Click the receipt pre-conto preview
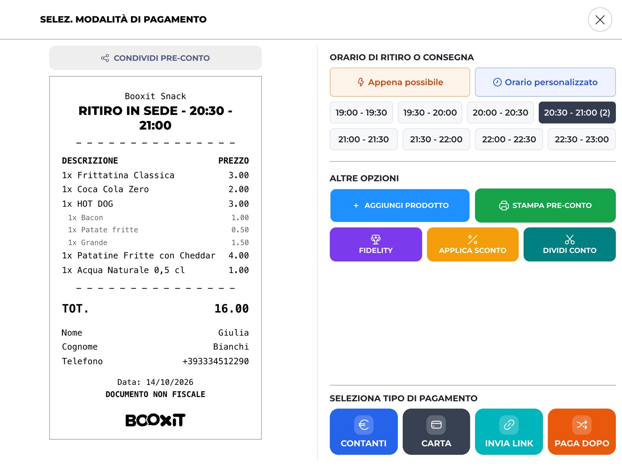The width and height of the screenshot is (622, 467). click(155, 258)
